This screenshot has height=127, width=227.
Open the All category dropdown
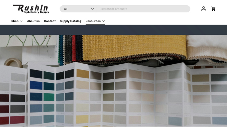click(78, 9)
